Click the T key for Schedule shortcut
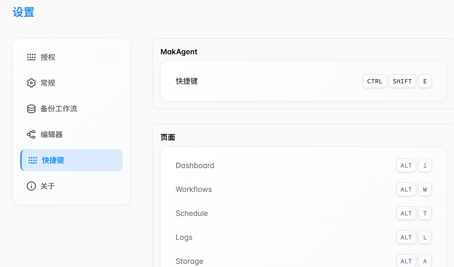Viewport: 454px width, 267px height. [425, 214]
